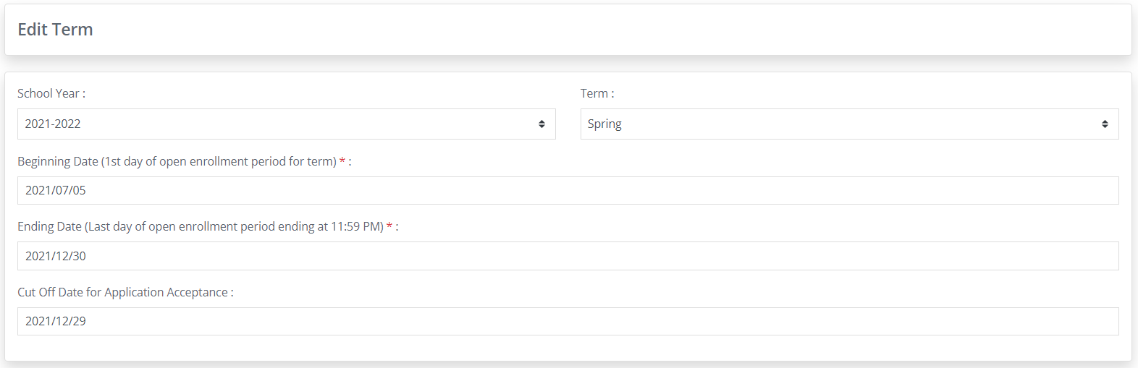Image resolution: width=1138 pixels, height=368 pixels.
Task: Click the "Term :" label
Action: click(x=597, y=94)
